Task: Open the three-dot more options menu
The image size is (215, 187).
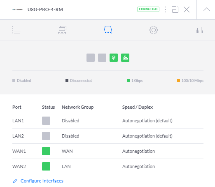Action: pyautogui.click(x=166, y=9)
